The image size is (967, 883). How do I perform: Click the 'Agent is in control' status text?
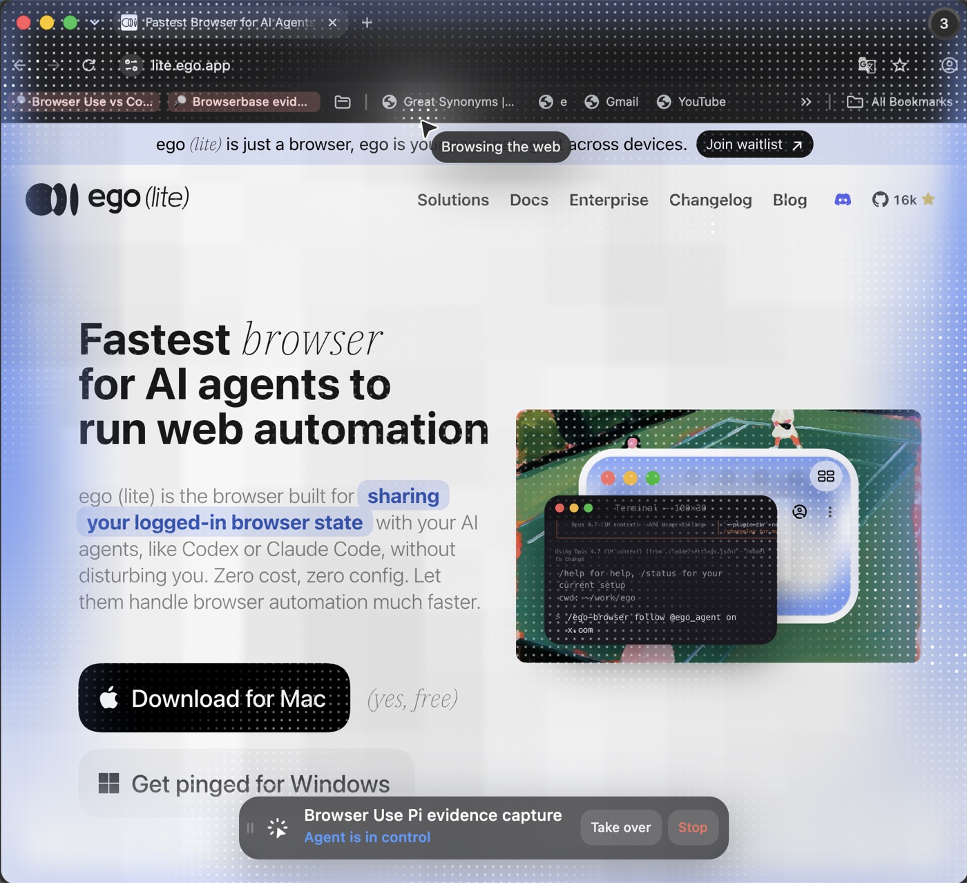[367, 837]
